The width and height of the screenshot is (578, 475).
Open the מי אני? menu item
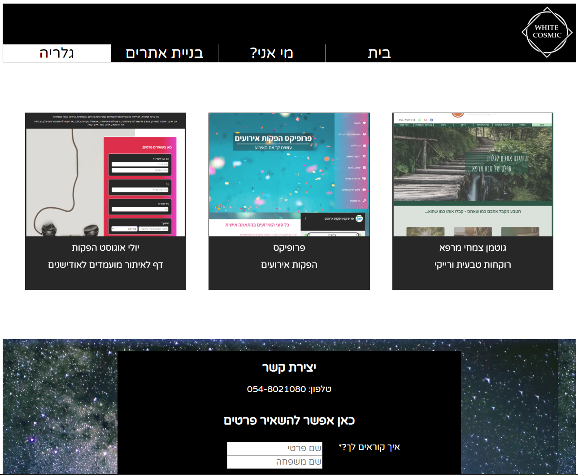point(272,53)
